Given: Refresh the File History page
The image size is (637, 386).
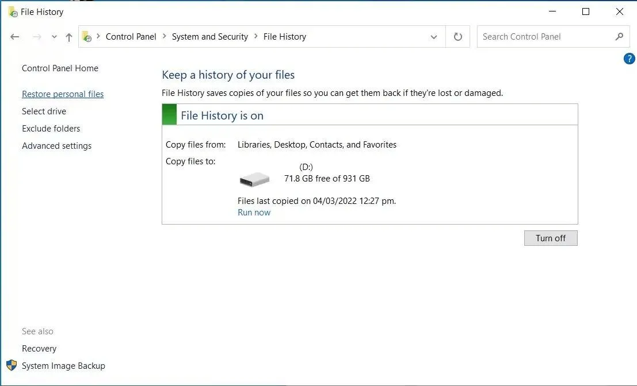Looking at the screenshot, I should 458,37.
